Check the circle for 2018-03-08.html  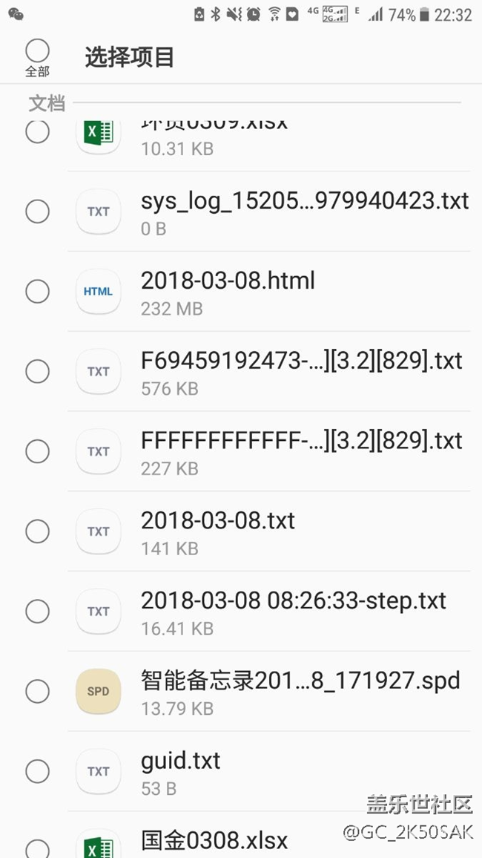point(37,292)
